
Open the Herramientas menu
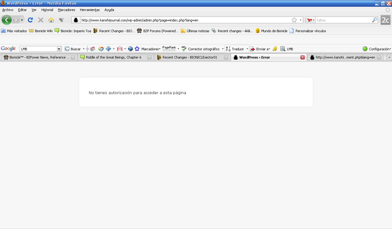point(90,10)
